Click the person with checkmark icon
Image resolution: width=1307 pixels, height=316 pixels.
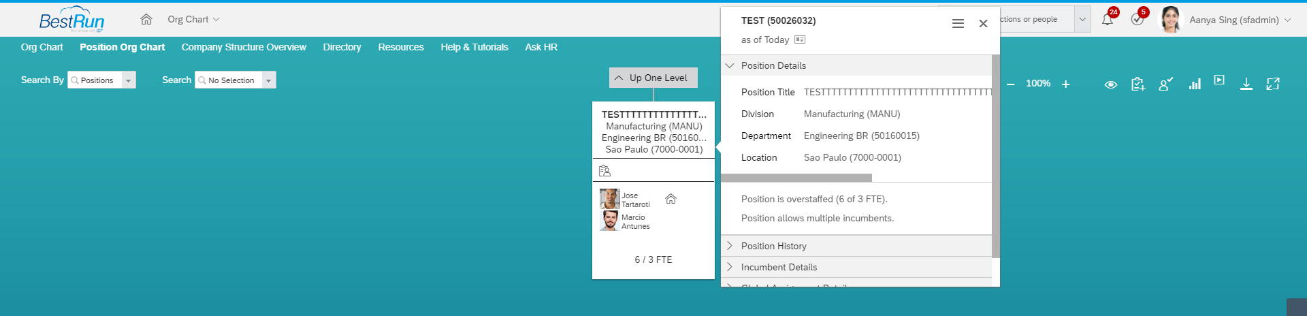(x=1166, y=84)
